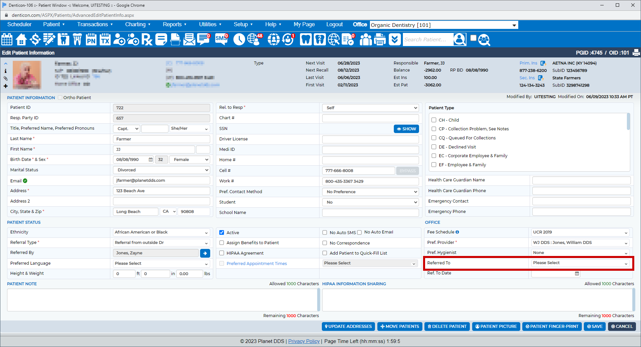Open the Patient menu
The image size is (641, 347).
pos(54,24)
